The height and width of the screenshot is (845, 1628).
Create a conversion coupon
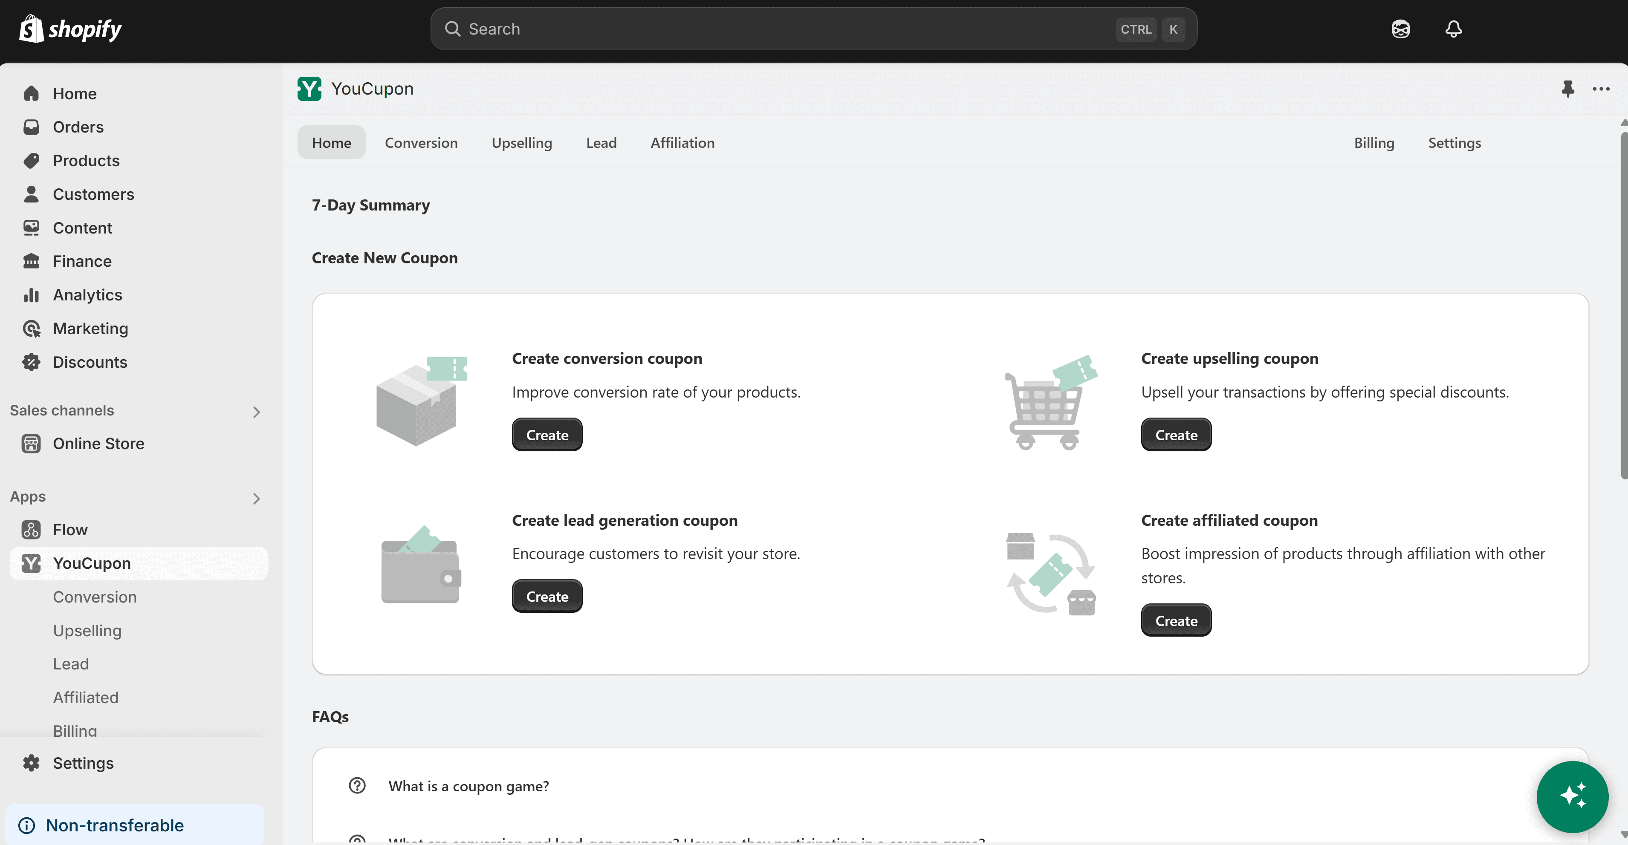coord(547,435)
